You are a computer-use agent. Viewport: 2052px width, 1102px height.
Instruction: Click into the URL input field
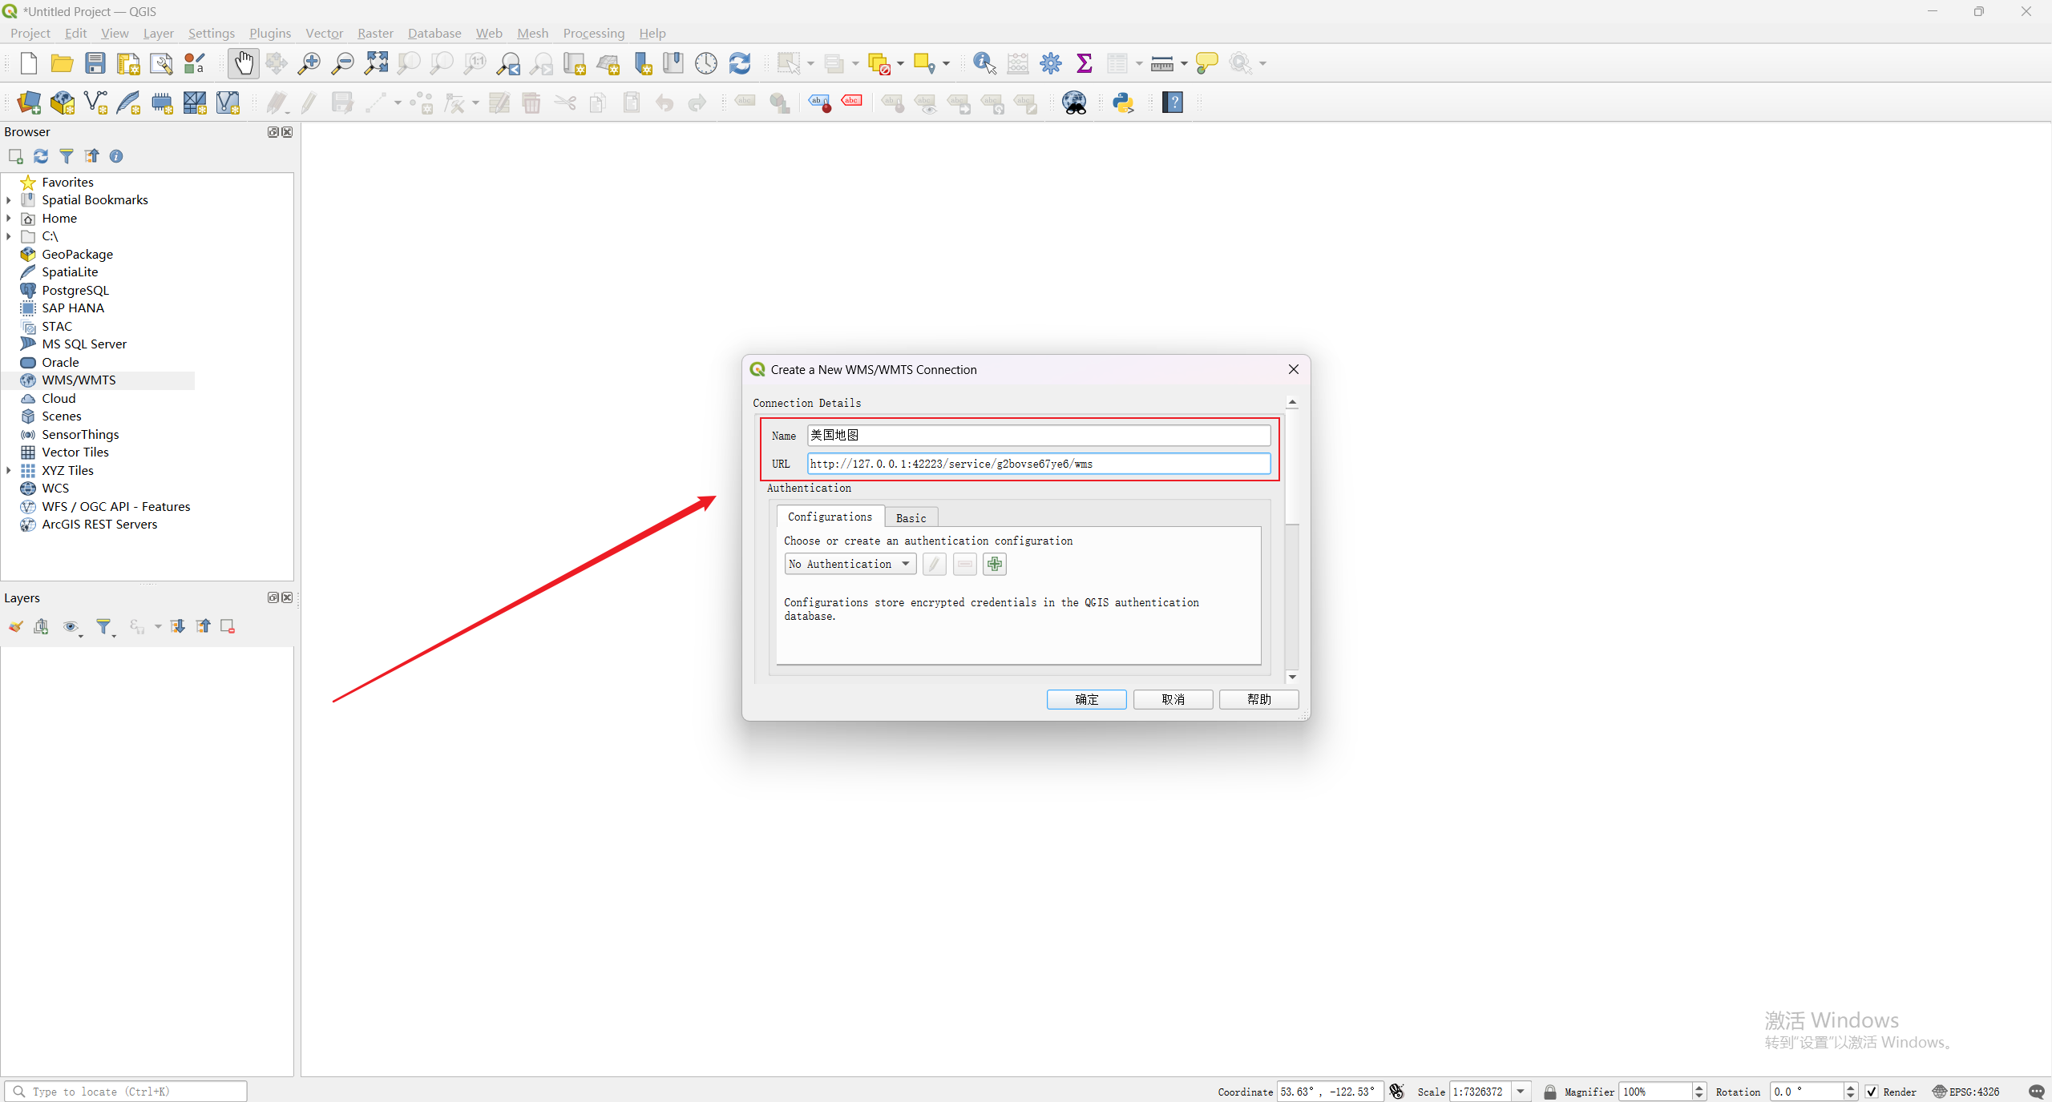pyautogui.click(x=1038, y=464)
